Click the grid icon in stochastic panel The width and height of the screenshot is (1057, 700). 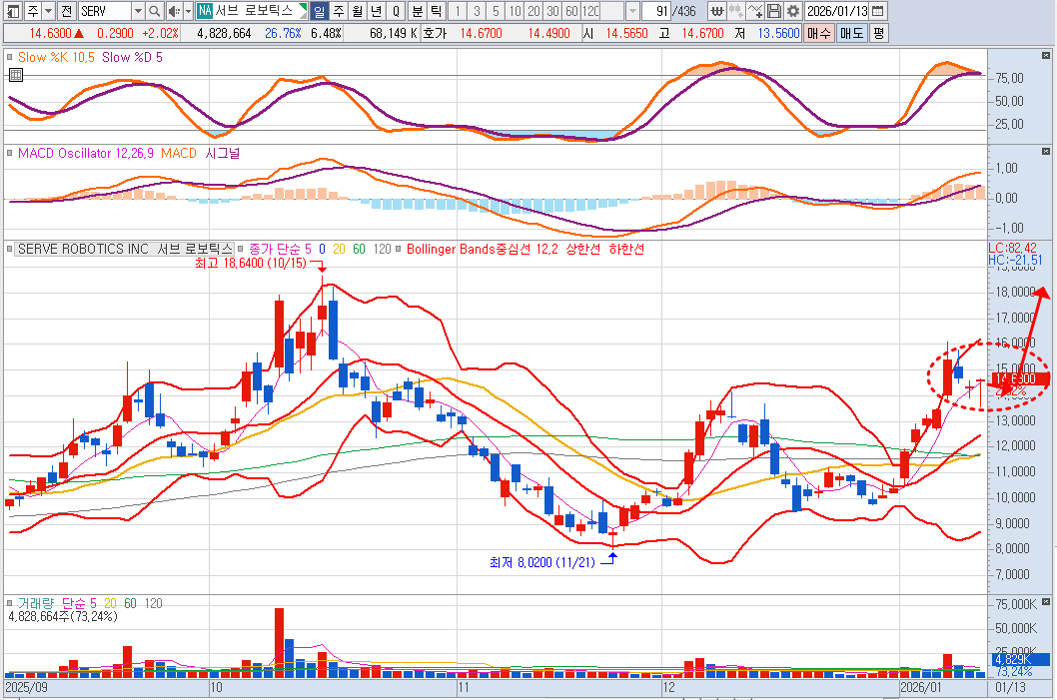(x=15, y=75)
